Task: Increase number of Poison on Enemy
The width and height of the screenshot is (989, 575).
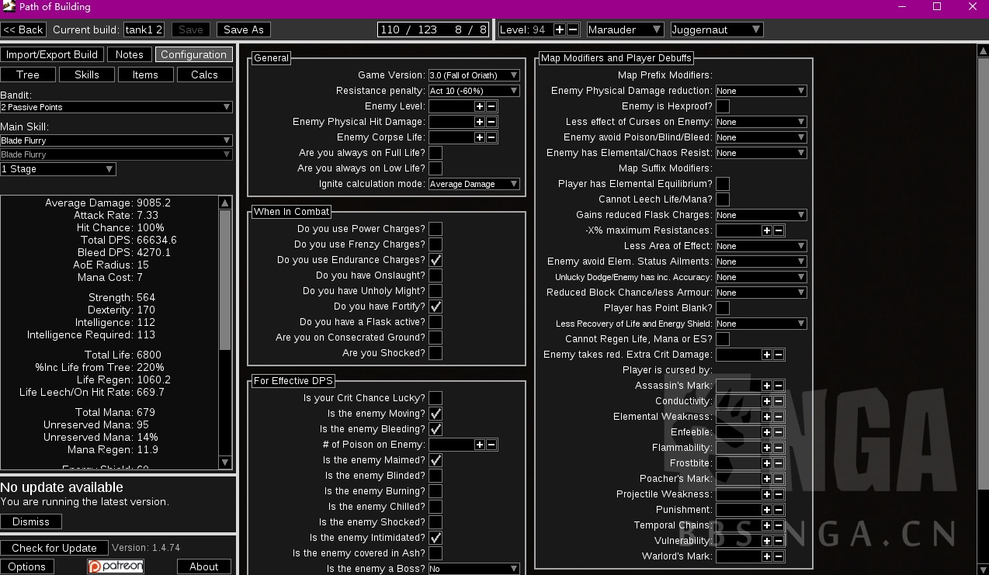Action: (x=479, y=445)
